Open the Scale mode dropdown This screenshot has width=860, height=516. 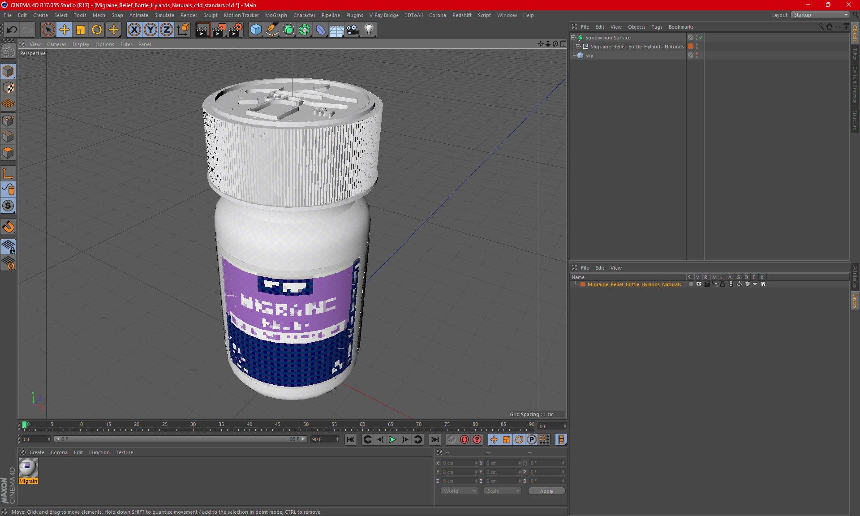point(502,491)
